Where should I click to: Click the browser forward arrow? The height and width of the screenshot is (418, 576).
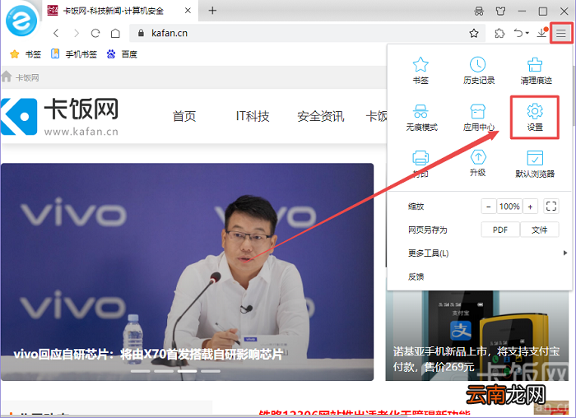point(77,34)
